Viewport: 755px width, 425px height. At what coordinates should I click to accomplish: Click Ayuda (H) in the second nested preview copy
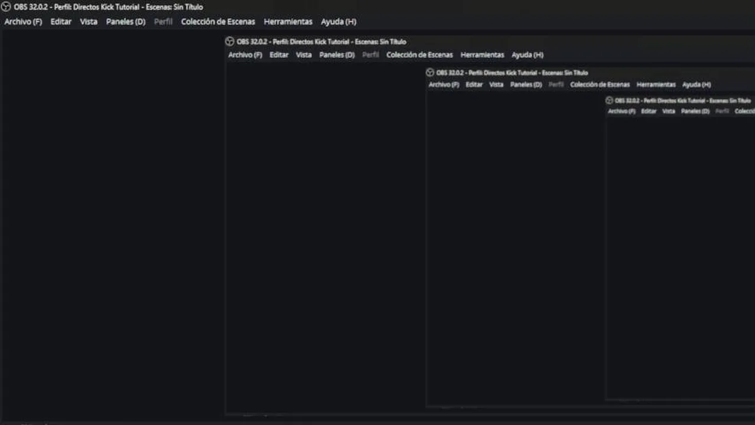coord(697,84)
